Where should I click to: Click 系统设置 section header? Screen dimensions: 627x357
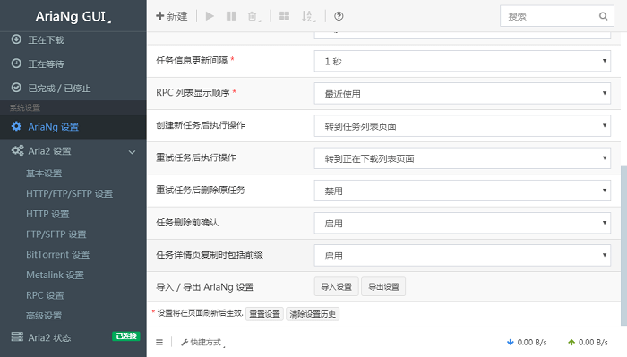coord(25,107)
